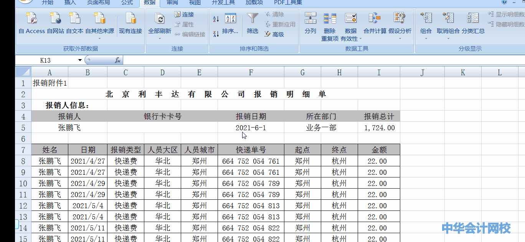
Task: Click the fx insert function button
Action: [x=117, y=60]
